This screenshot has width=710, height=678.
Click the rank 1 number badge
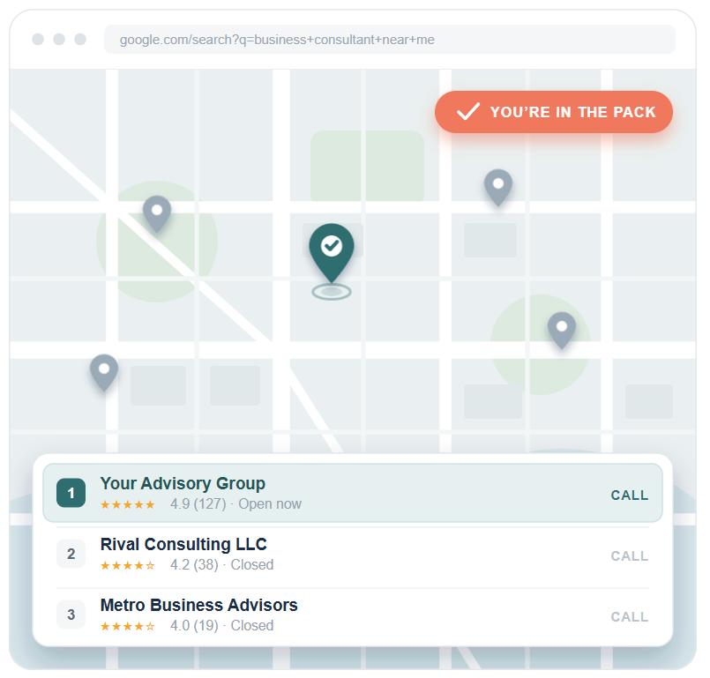click(71, 493)
